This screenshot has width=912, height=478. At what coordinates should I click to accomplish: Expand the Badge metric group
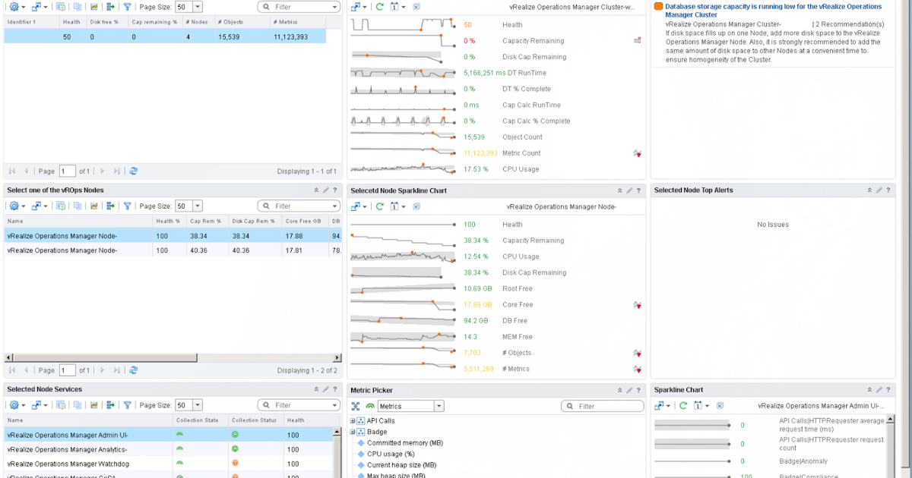click(x=353, y=431)
